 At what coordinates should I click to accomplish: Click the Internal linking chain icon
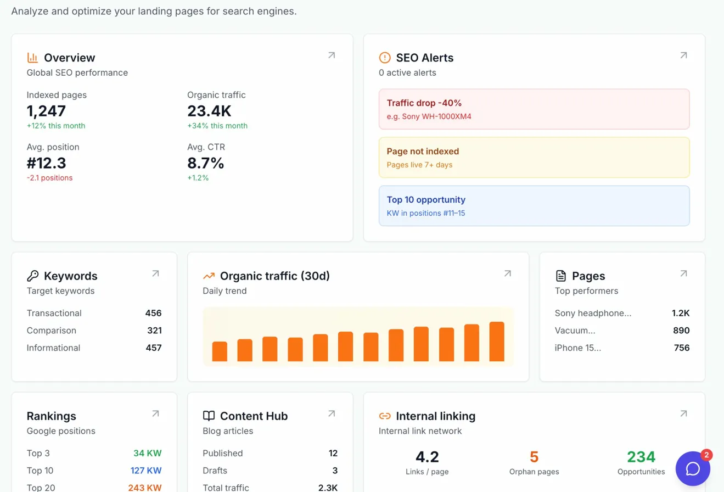[384, 416]
